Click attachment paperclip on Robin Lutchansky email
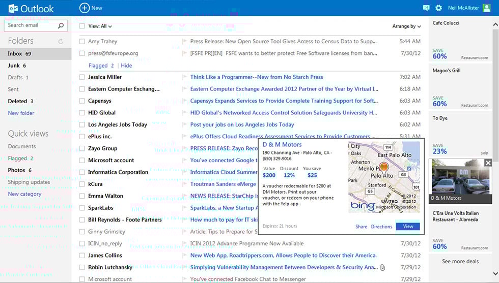The width and height of the screenshot is (499, 283). pyautogui.click(x=382, y=267)
